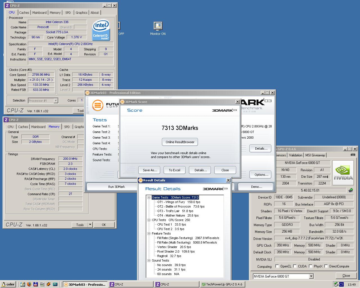Collapse the Sound Tests tree node
Image resolution: width=360 pixels, height=288 pixels.
149,260
